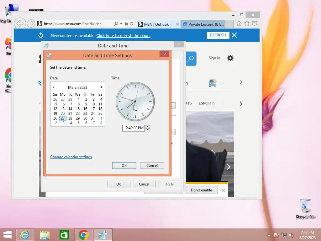Open File Explorer from the taskbar
Viewport: 321px width, 241px height.
click(45, 235)
